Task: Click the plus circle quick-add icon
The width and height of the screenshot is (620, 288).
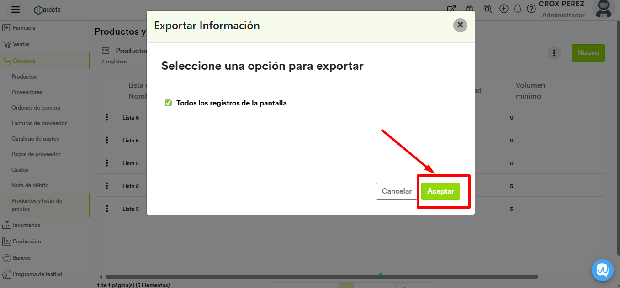Action: [504, 9]
